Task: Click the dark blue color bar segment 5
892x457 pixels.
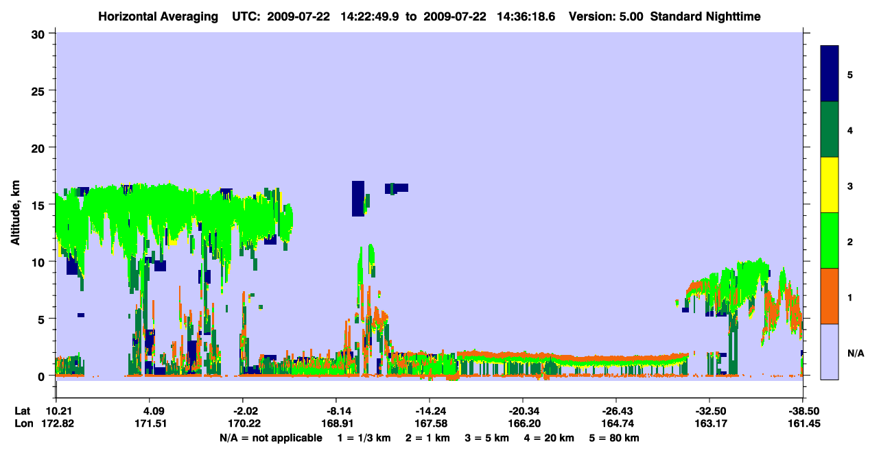Action: pyautogui.click(x=830, y=74)
